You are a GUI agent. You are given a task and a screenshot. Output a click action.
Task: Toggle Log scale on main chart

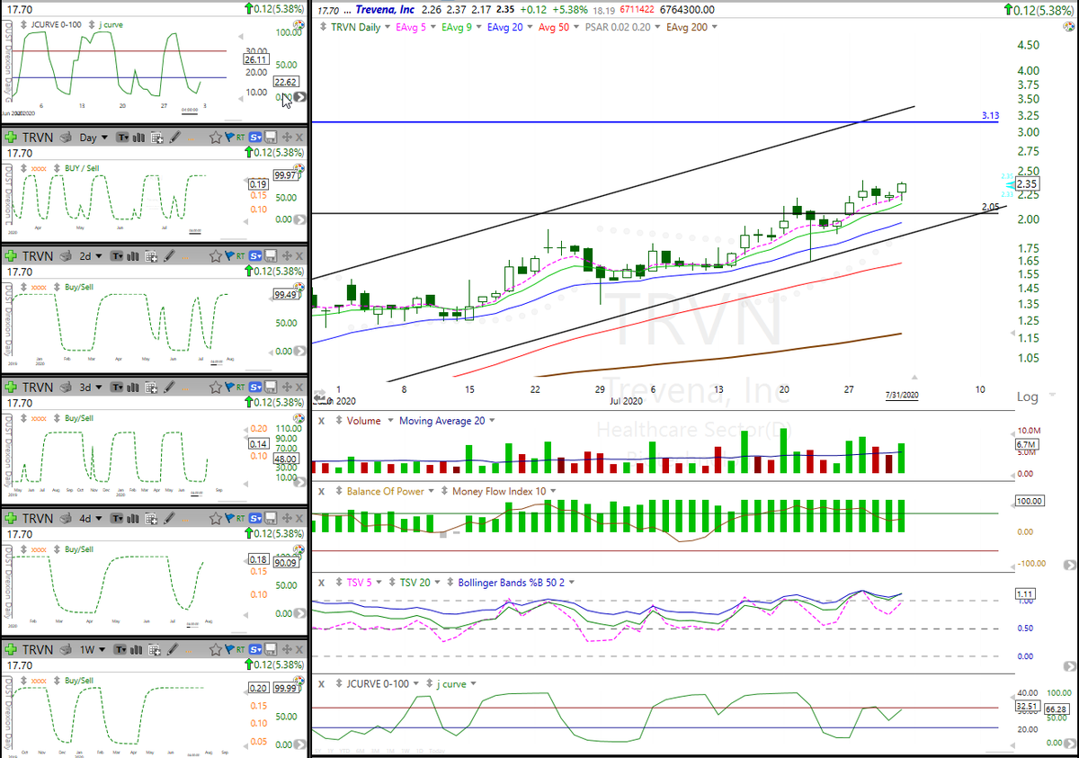(1027, 397)
